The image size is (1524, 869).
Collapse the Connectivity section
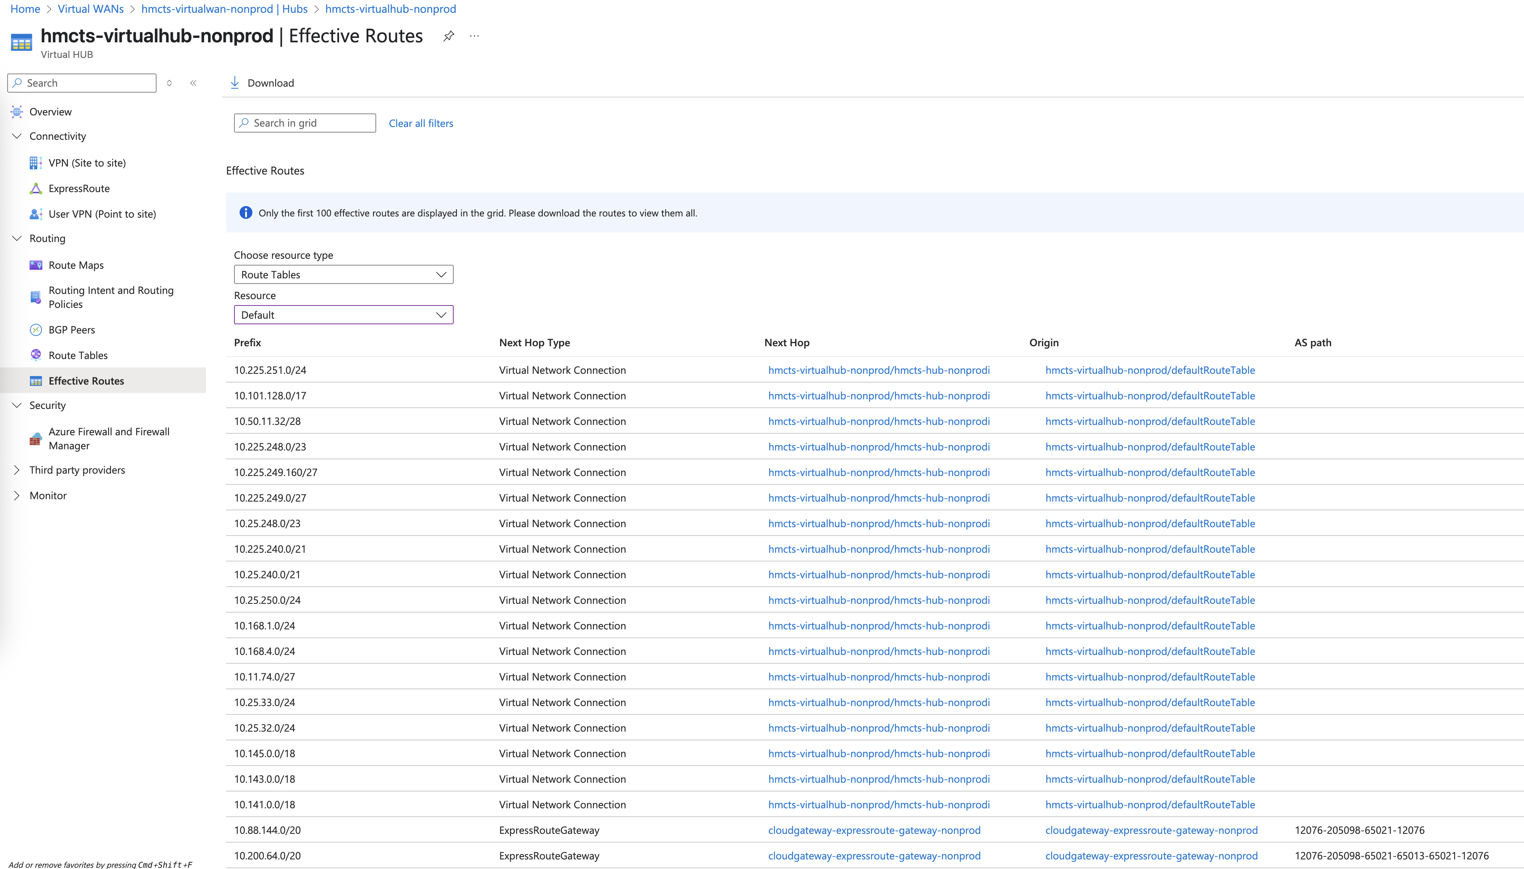17,136
